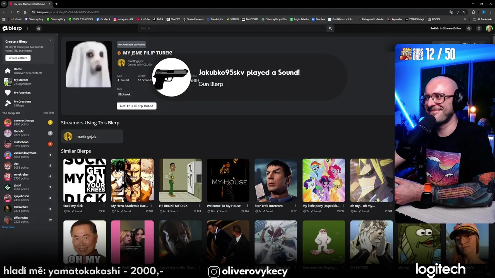Open the TikTok bookmark
The height and width of the screenshot is (278, 495).
158,19
